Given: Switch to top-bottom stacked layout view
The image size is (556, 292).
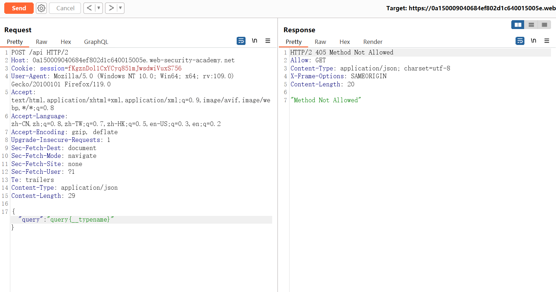Looking at the screenshot, I should [531, 25].
